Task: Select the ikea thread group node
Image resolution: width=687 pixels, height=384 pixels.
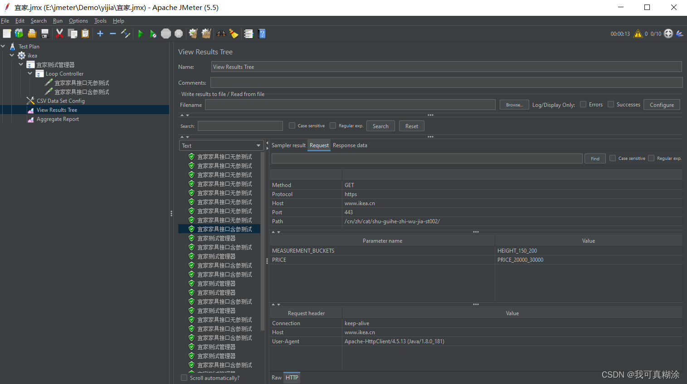Action: pyautogui.click(x=32, y=56)
